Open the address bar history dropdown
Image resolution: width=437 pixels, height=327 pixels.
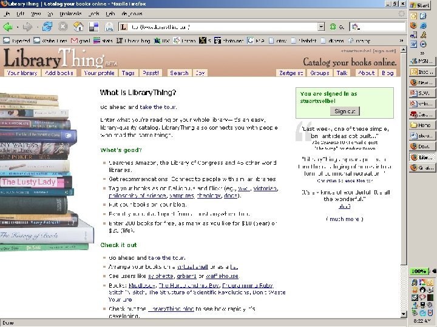321,27
